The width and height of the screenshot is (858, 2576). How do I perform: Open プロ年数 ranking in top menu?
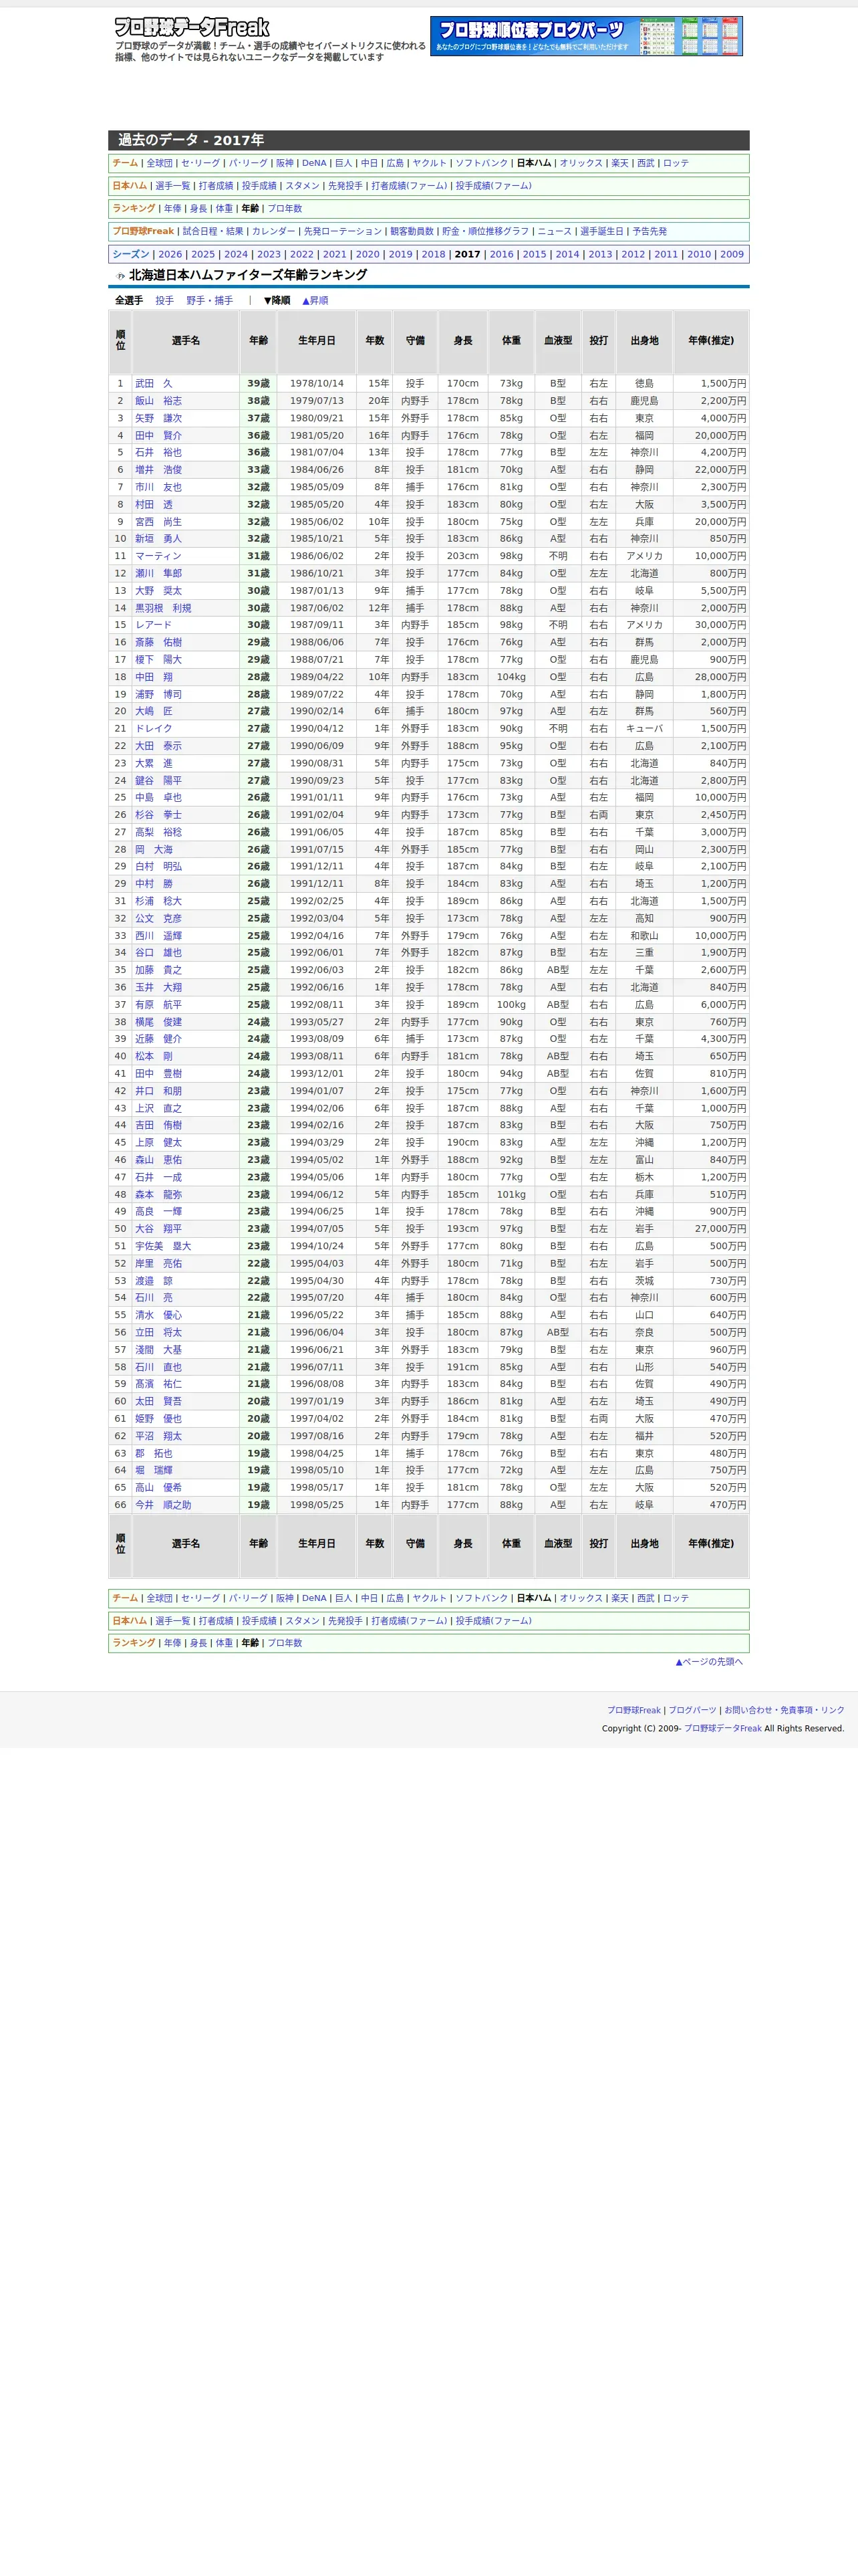[285, 209]
